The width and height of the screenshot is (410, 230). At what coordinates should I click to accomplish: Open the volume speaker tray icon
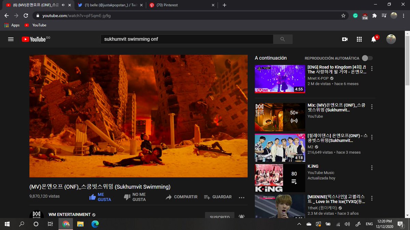click(x=347, y=224)
